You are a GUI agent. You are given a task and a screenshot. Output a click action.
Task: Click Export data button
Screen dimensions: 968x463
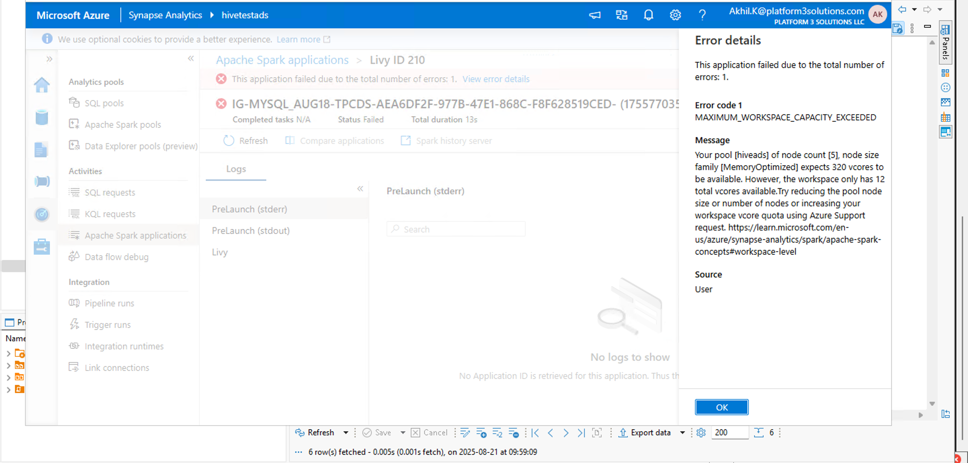(x=644, y=432)
